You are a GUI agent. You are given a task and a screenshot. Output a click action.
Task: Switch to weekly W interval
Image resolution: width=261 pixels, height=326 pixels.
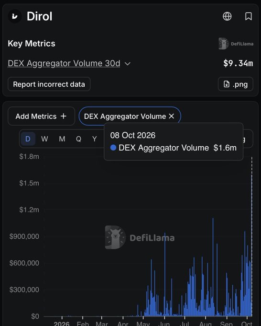click(44, 139)
